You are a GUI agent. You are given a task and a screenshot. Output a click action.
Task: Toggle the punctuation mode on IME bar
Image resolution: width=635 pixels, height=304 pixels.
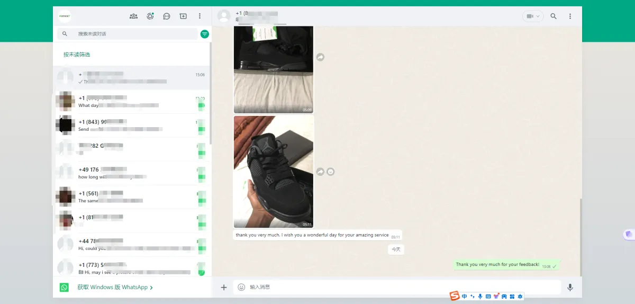click(472, 296)
